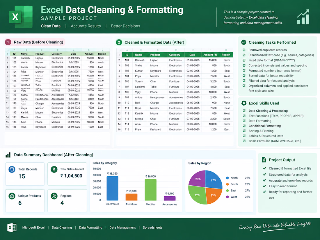Image resolution: width=320 pixels, height=240 pixels.
Task: Toggle the Standardized text case checkbox
Action: pos(244,55)
